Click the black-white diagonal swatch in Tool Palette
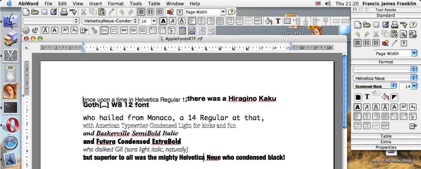 pyautogui.click(x=395, y=97)
